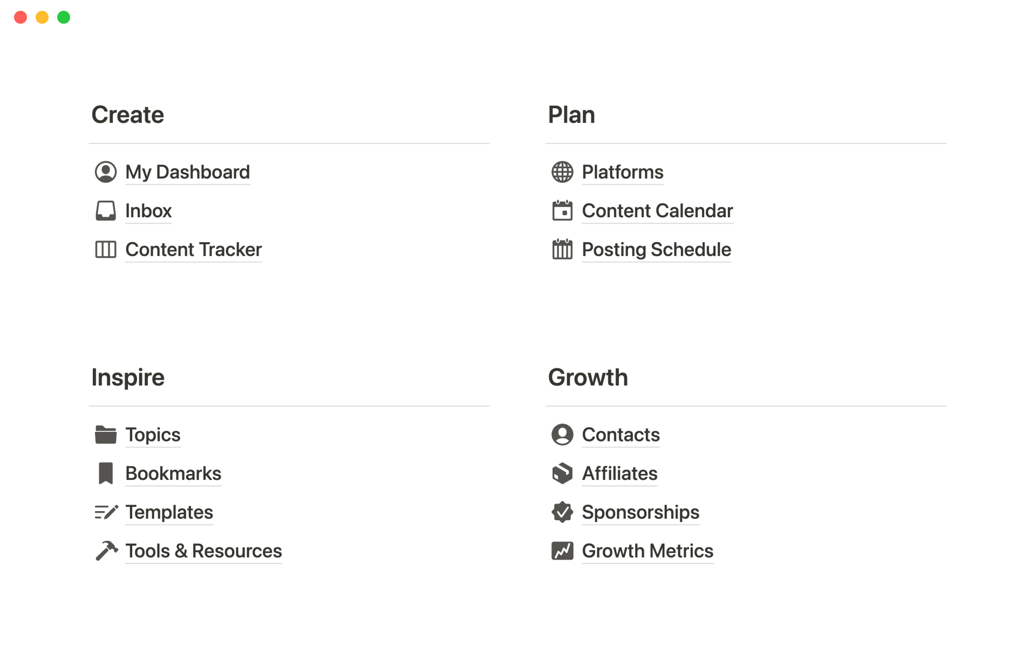
Task: Open the Posting Schedule link
Action: click(656, 250)
